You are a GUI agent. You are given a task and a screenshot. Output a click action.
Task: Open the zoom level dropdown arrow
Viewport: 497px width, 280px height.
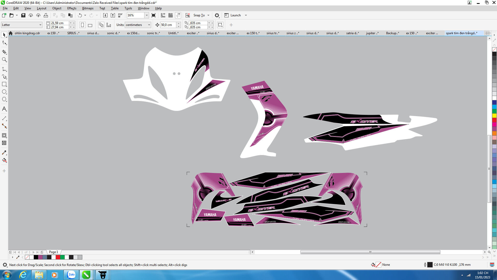point(147,15)
